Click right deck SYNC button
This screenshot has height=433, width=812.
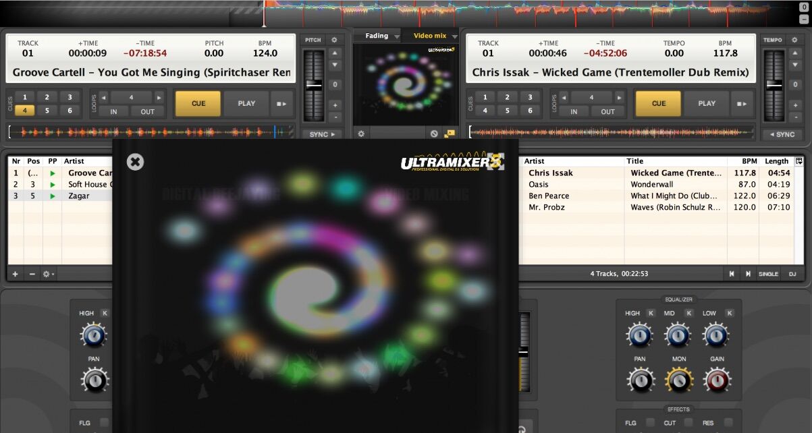pyautogui.click(x=782, y=134)
